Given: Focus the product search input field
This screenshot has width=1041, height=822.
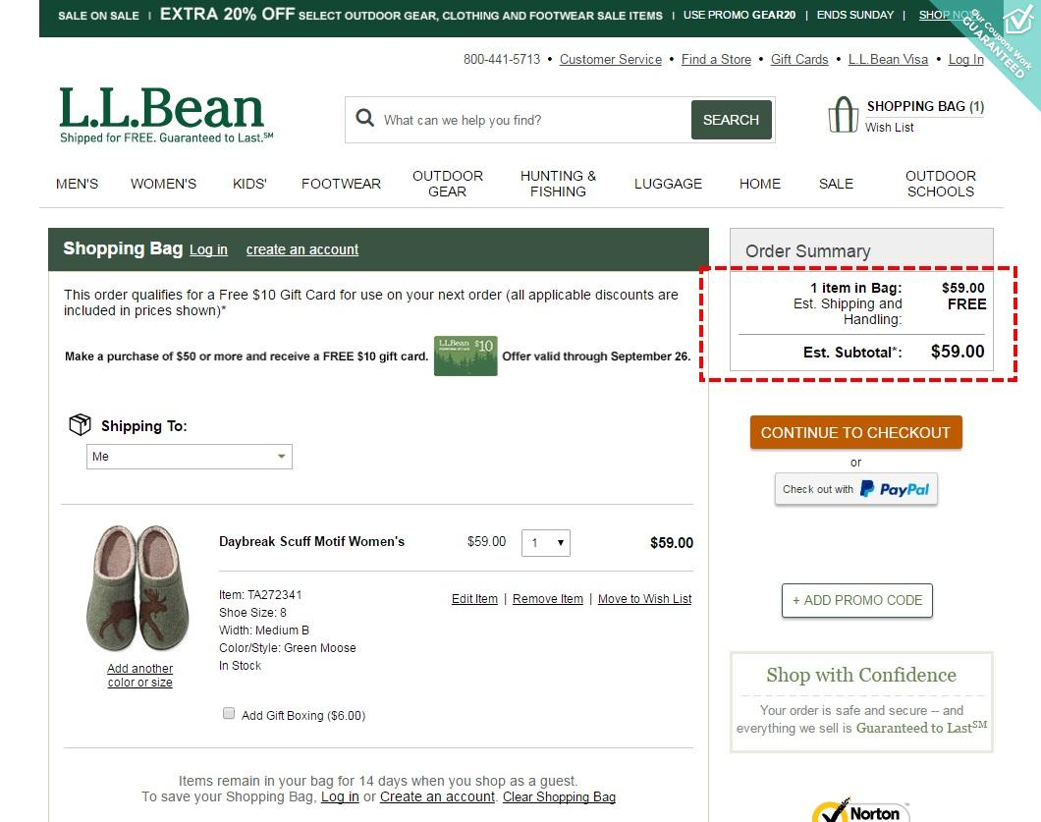Looking at the screenshot, I should [530, 120].
